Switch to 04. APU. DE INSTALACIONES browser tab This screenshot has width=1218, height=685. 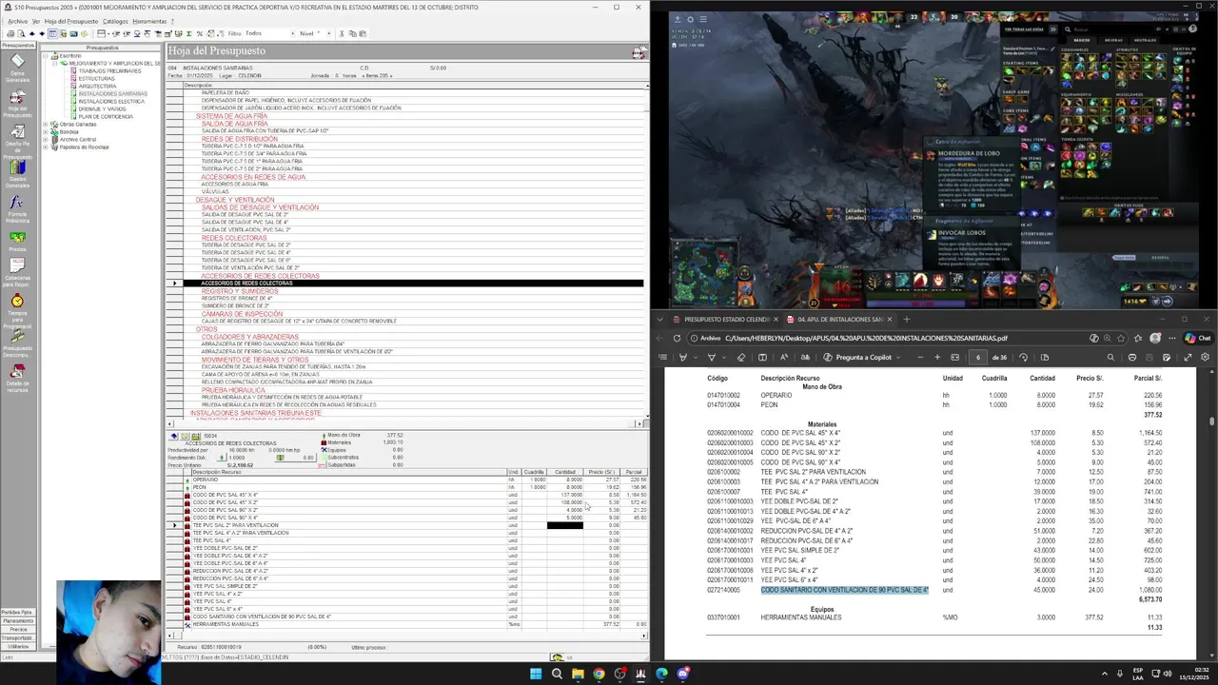(x=841, y=319)
